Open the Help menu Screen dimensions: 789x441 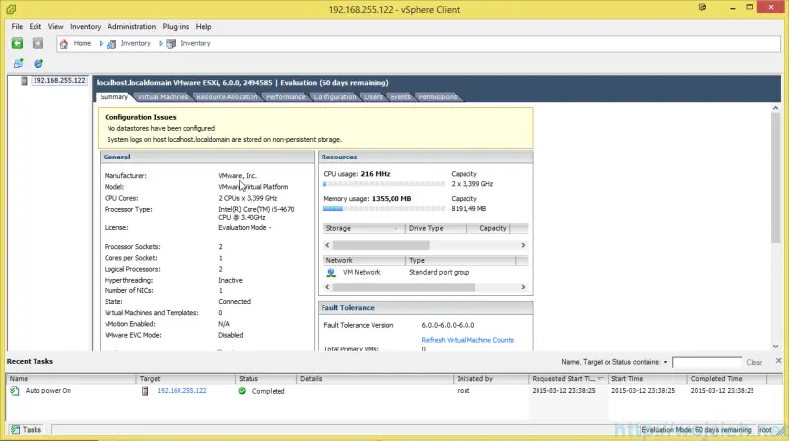point(204,27)
